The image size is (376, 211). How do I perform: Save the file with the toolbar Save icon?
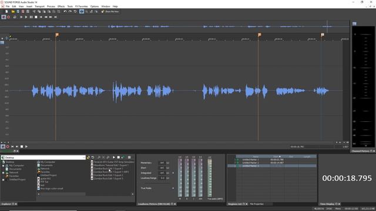tap(18, 12)
